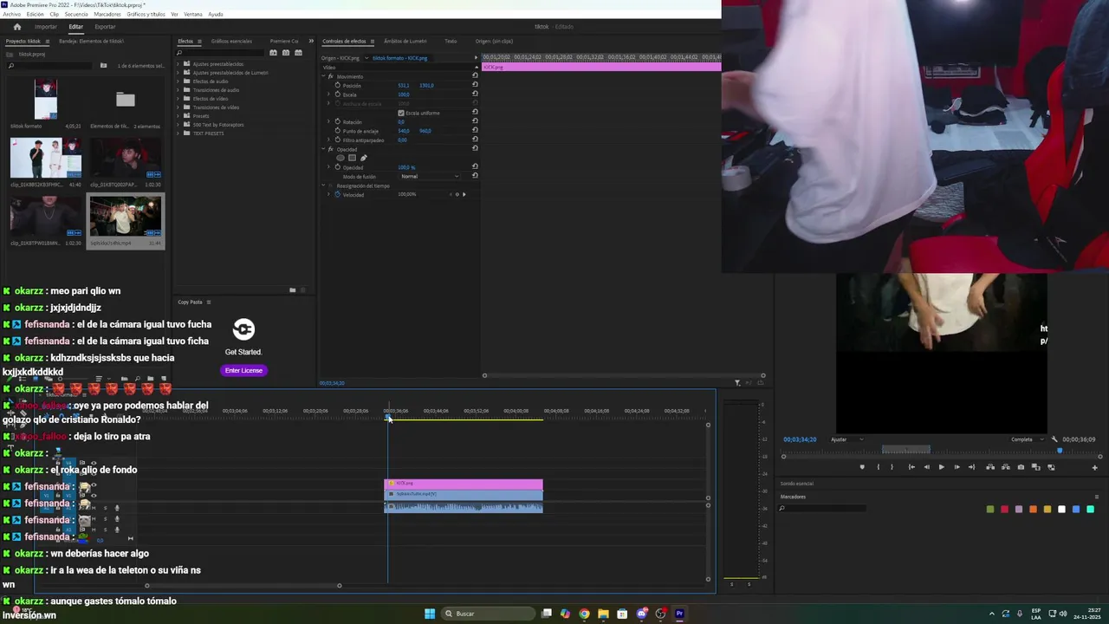
Task: Click the first accelerated effects filter icon
Action: tap(273, 53)
